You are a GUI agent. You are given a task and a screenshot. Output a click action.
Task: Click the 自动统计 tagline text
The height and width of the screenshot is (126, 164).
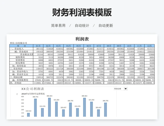[x=82, y=25]
